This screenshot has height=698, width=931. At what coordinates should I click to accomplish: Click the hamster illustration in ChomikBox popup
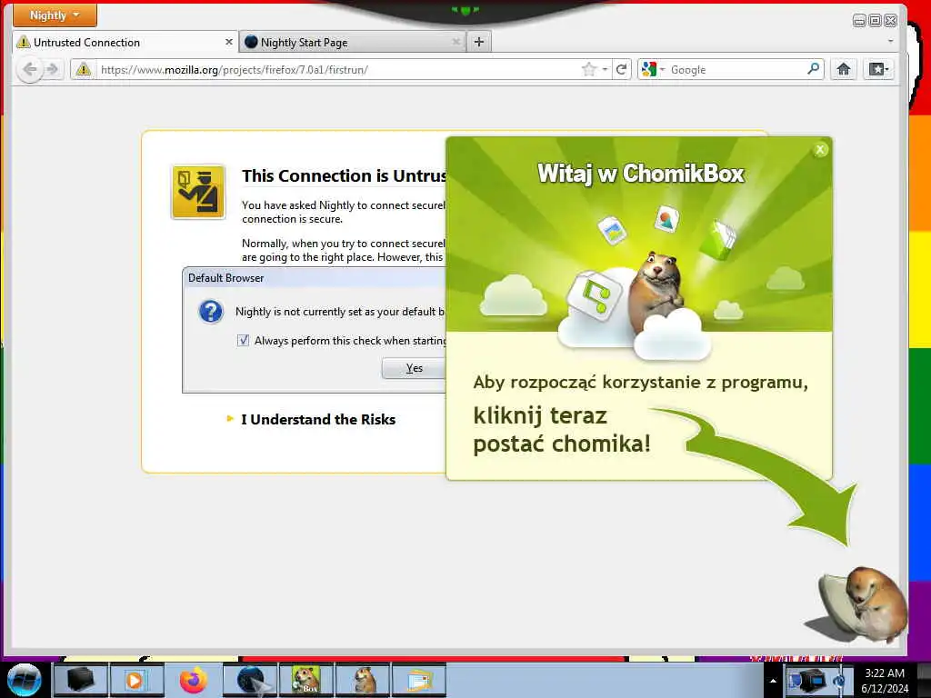656,293
